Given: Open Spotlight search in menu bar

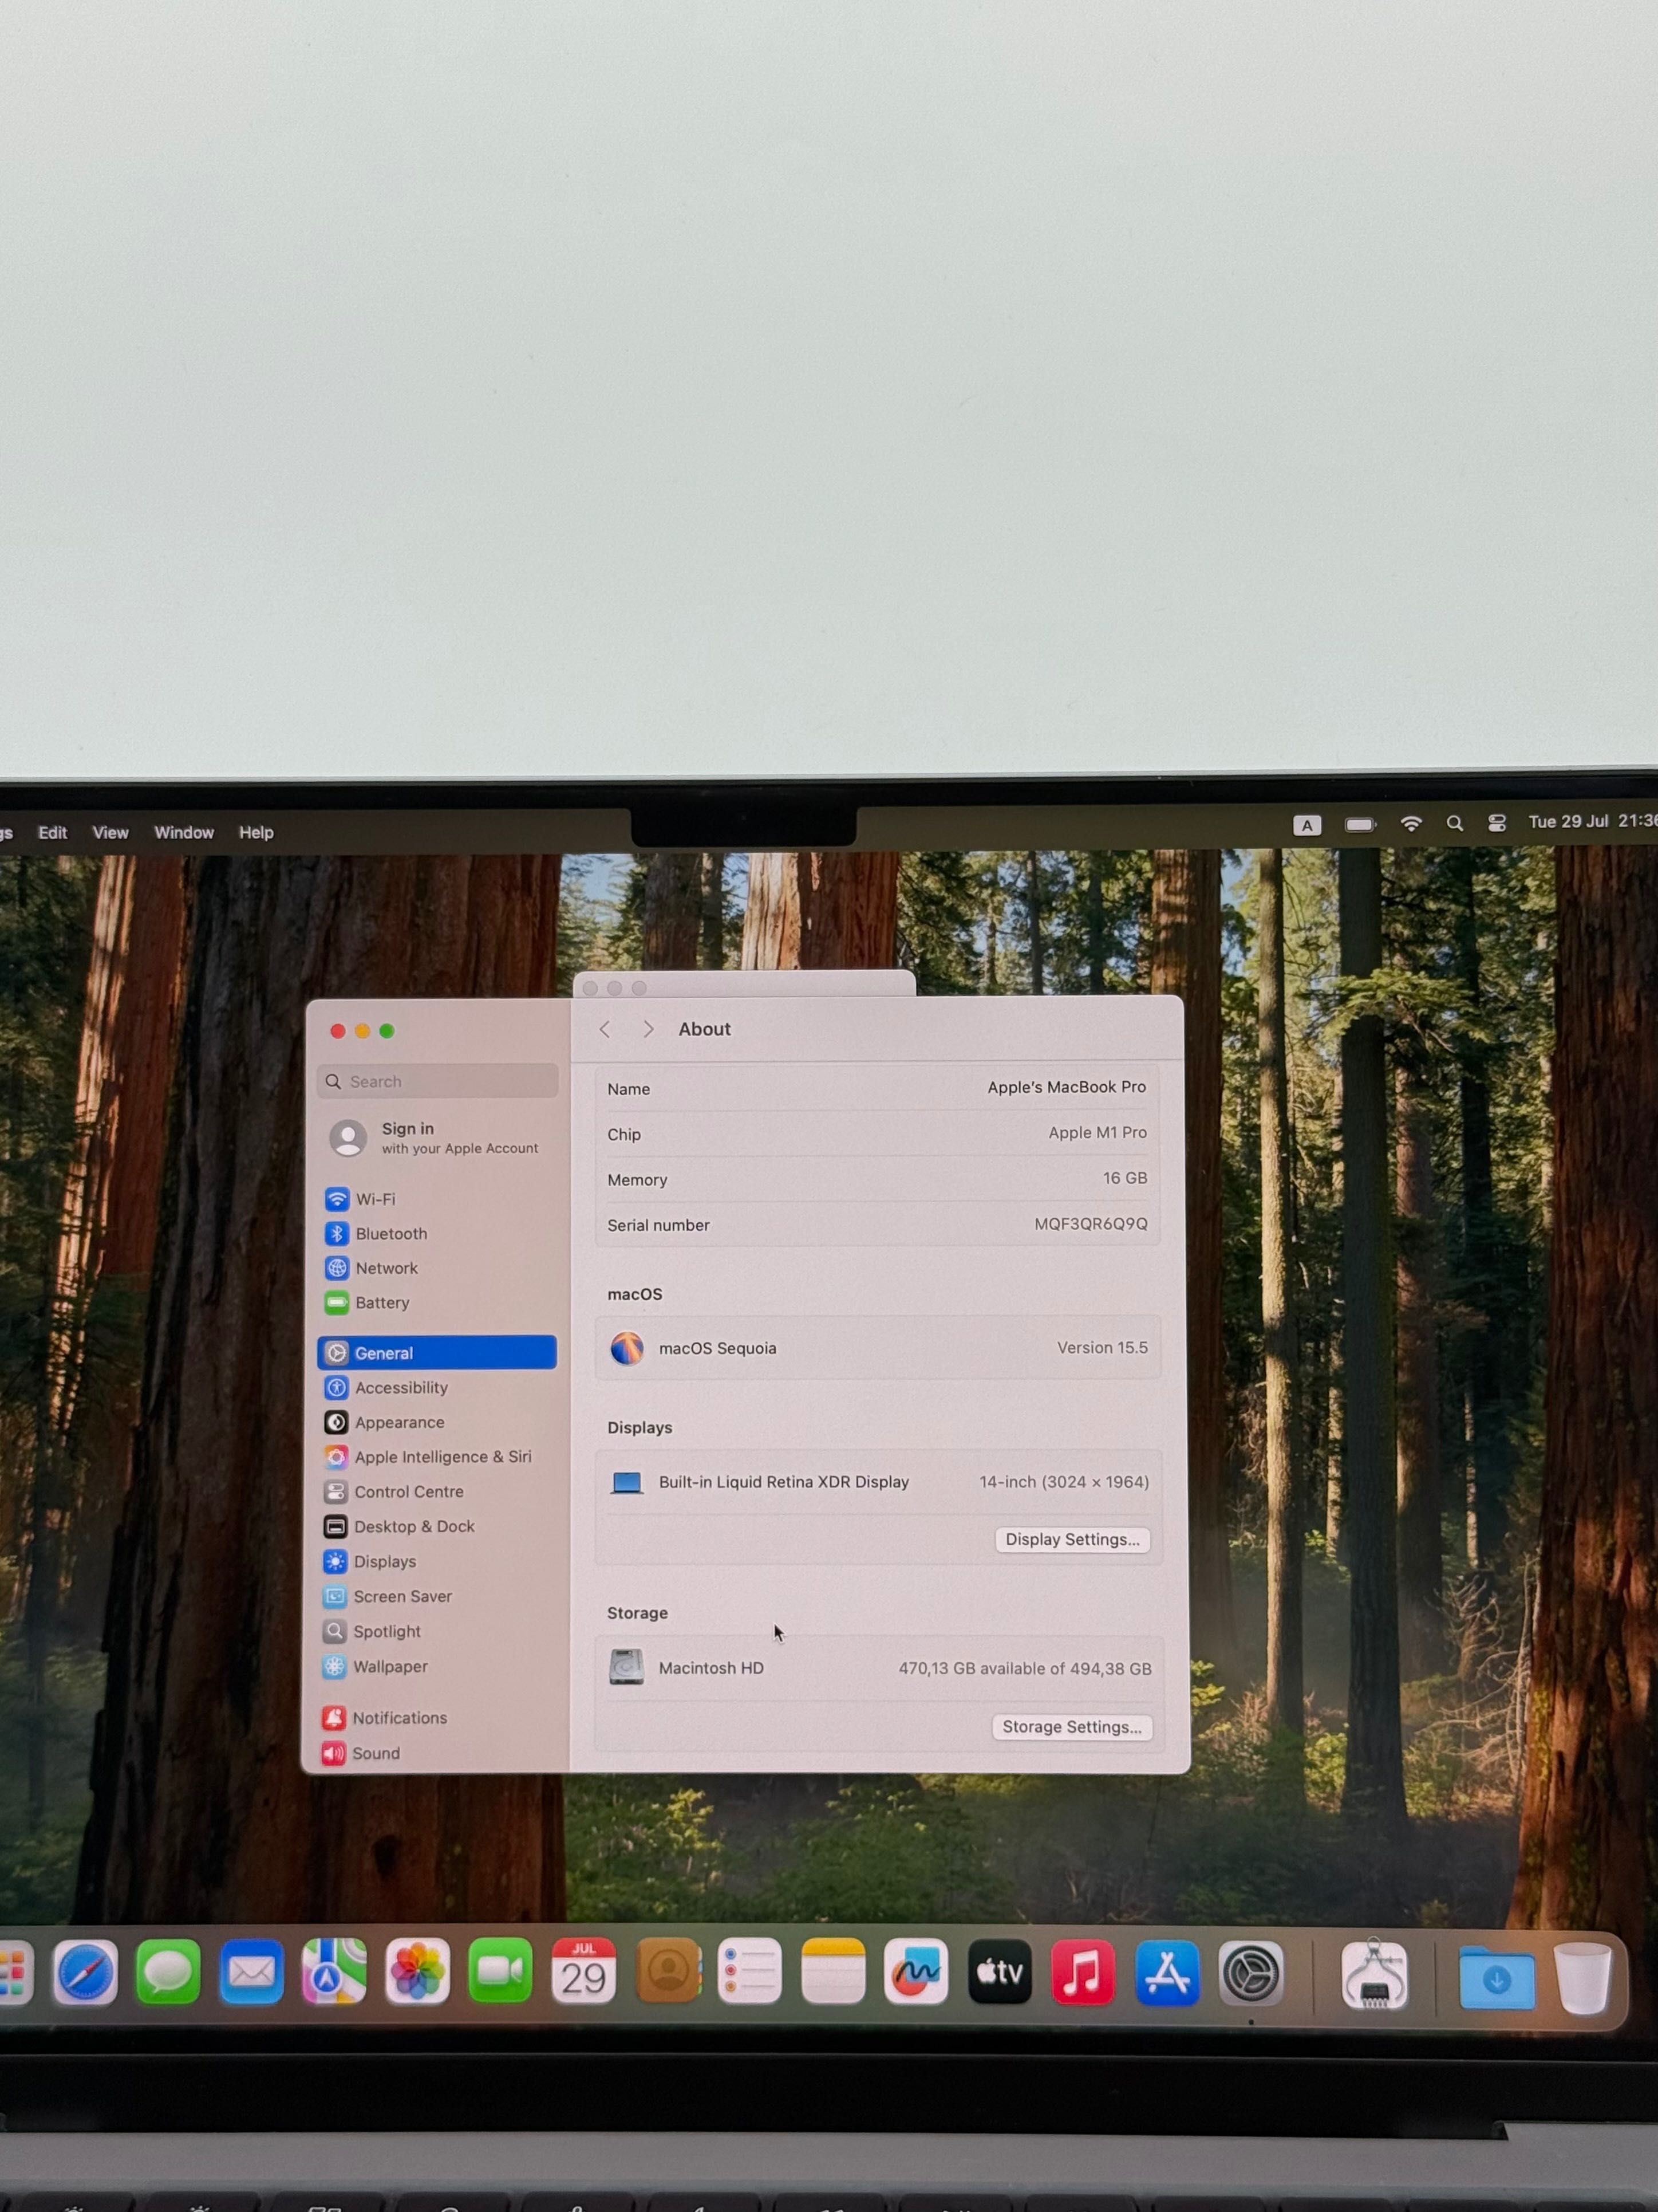Looking at the screenshot, I should (x=1455, y=823).
